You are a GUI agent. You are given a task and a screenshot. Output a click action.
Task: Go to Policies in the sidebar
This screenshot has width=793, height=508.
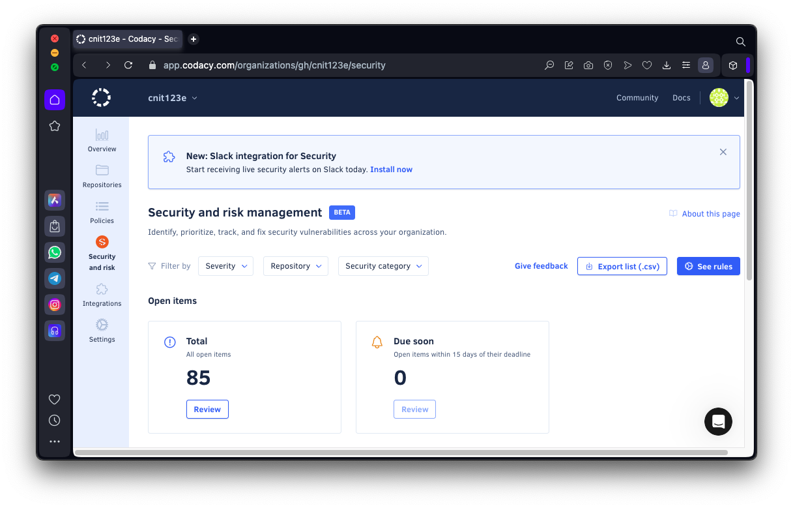click(x=102, y=212)
